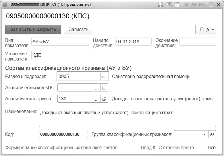Click the Группа классификационных признаков field
The image size is (224, 156).
(188, 134)
